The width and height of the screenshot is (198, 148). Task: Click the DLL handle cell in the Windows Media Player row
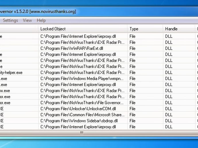[x=169, y=79]
